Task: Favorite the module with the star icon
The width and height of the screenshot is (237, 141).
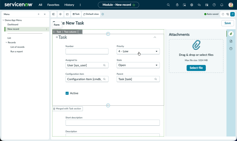Action: (134, 5)
